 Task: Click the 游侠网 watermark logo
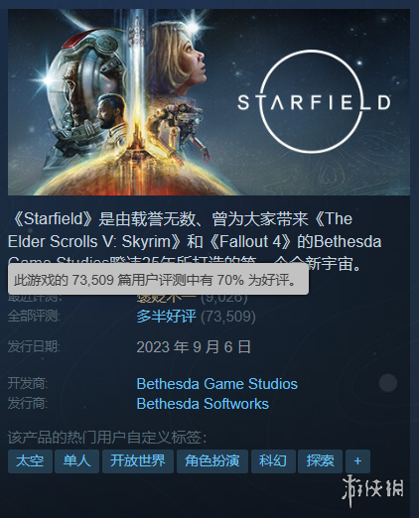pos(372,491)
